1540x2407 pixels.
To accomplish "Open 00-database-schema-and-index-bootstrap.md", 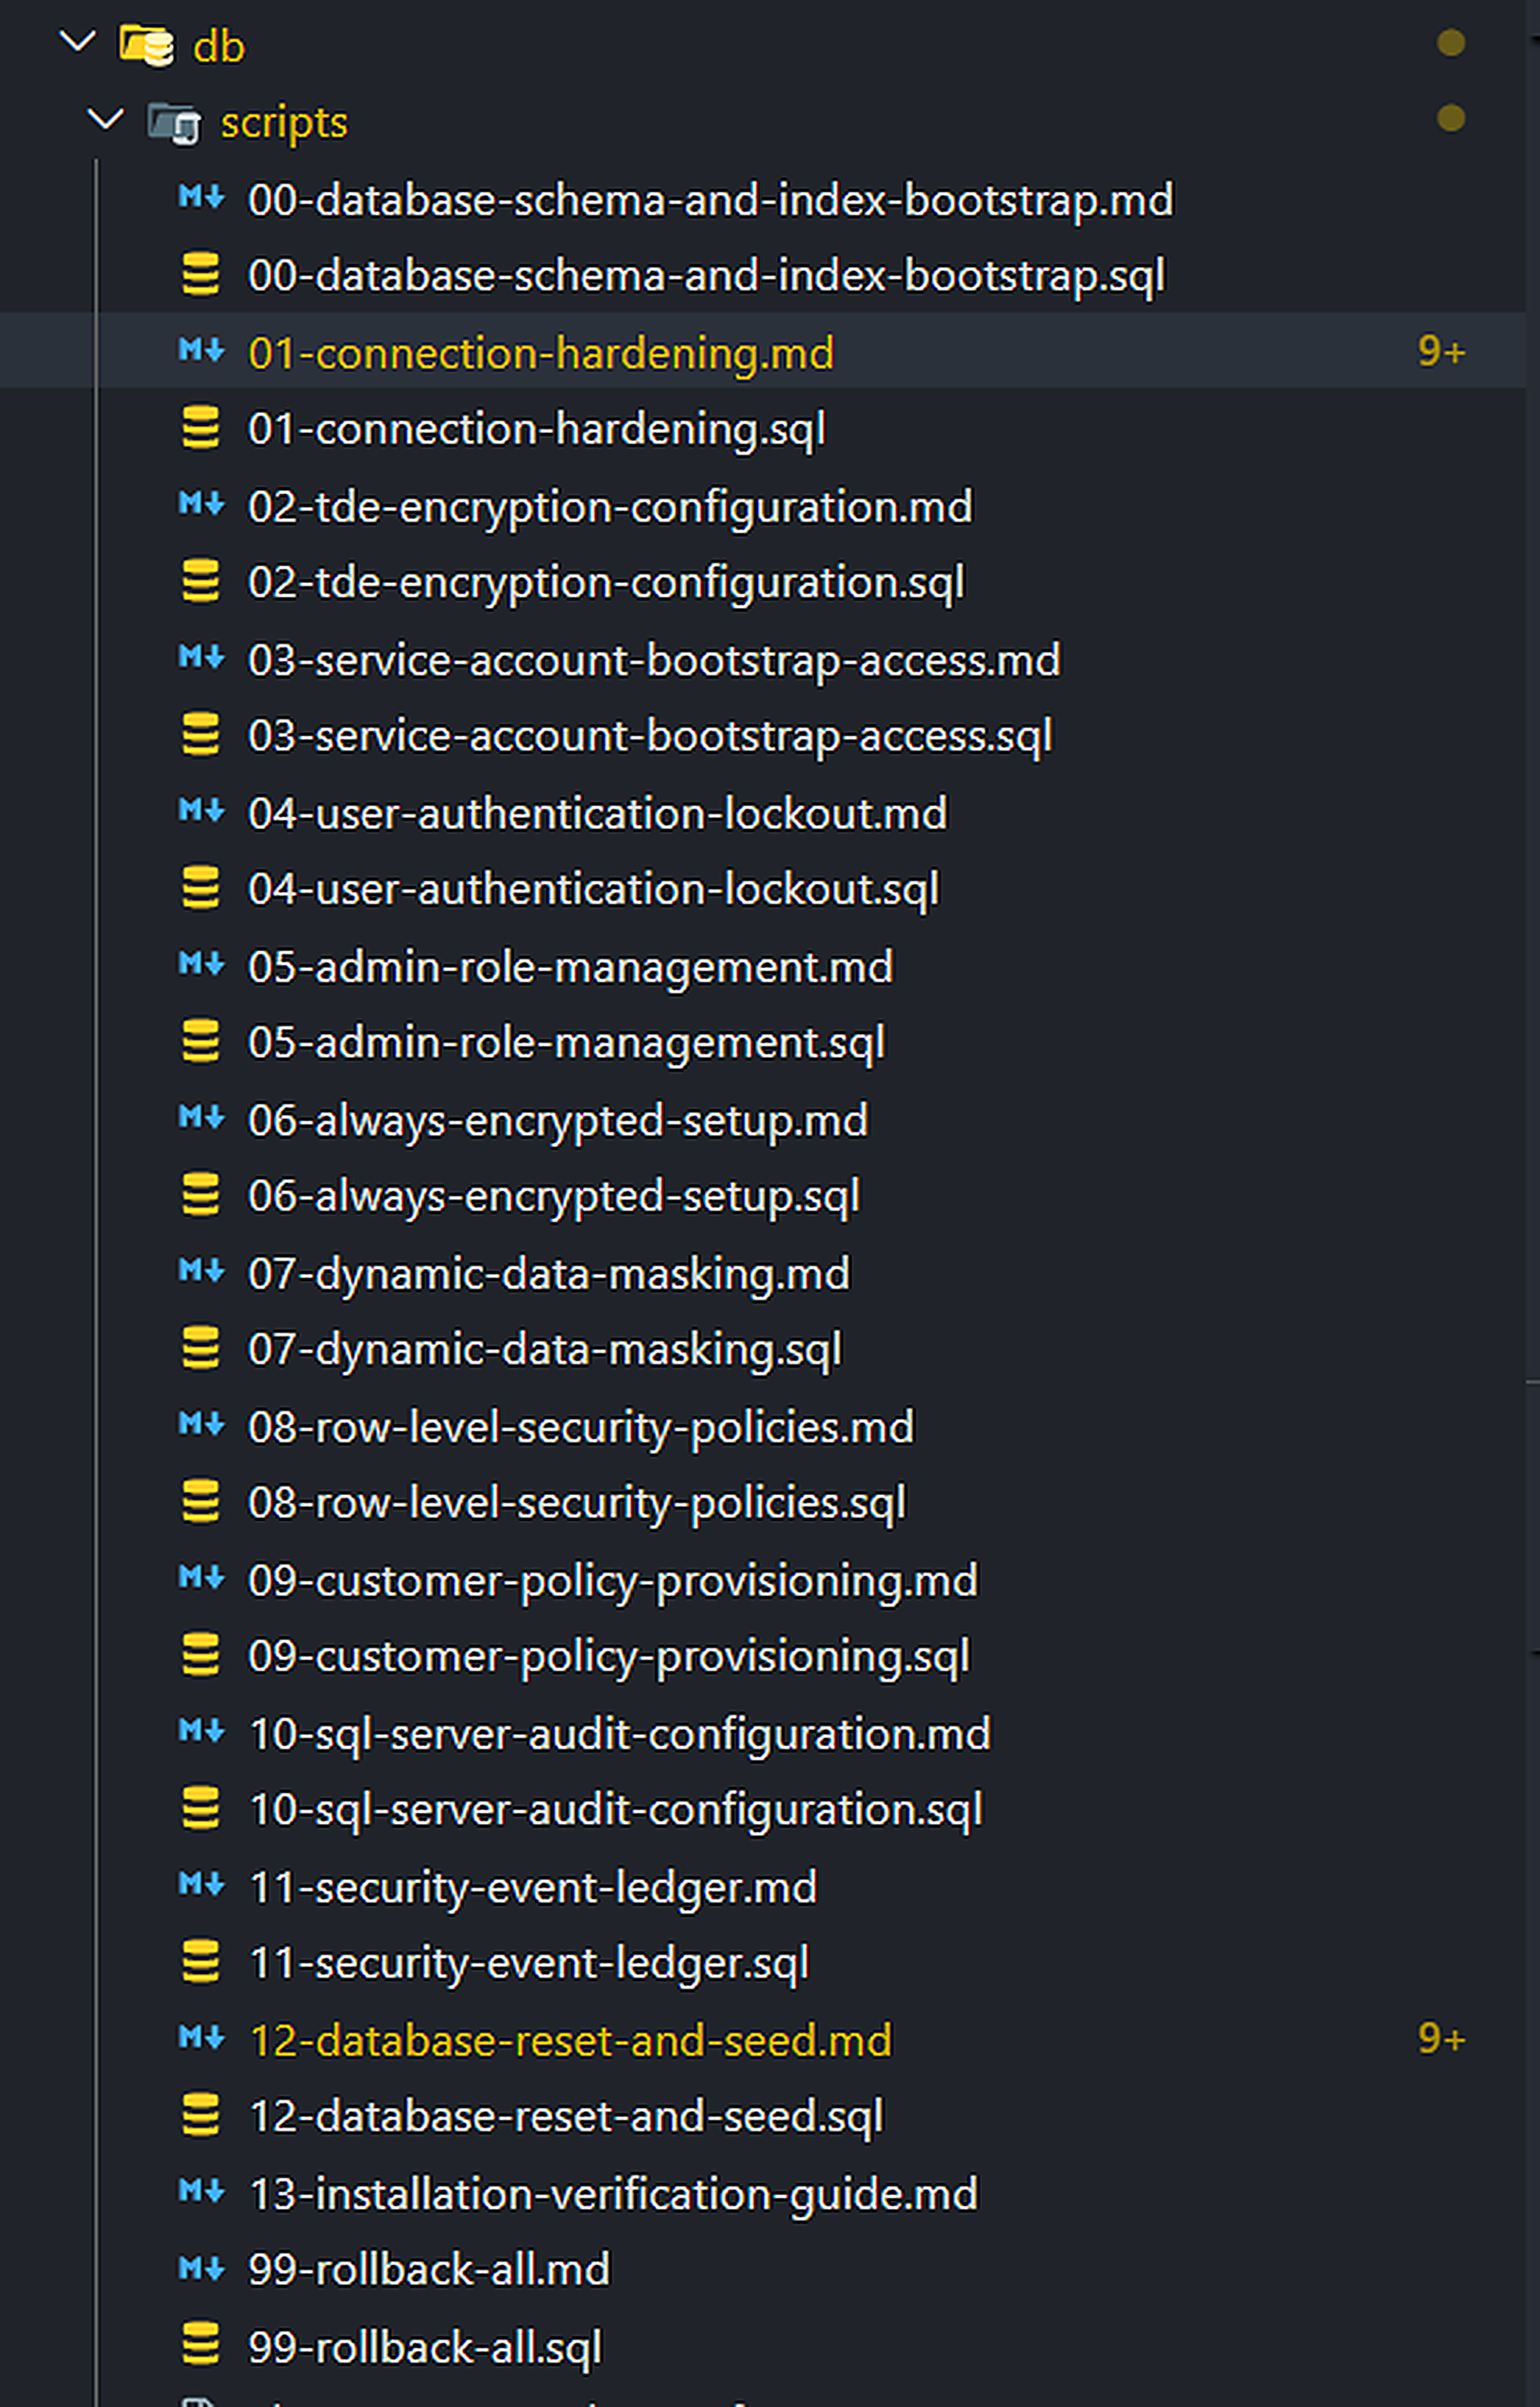I will 711,200.
